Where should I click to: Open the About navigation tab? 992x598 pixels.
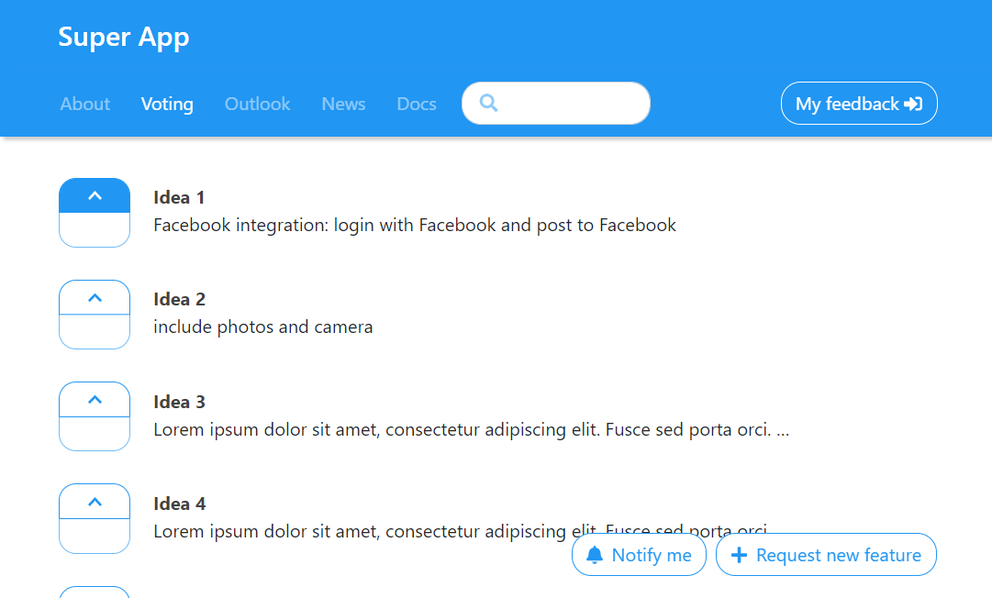85,104
